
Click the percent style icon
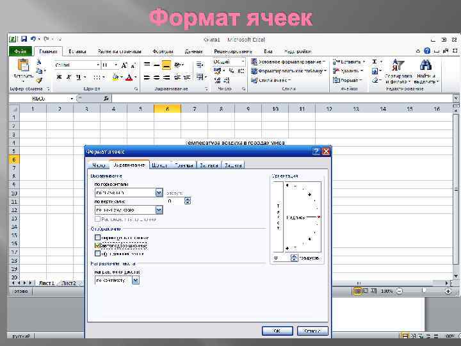tap(231, 71)
